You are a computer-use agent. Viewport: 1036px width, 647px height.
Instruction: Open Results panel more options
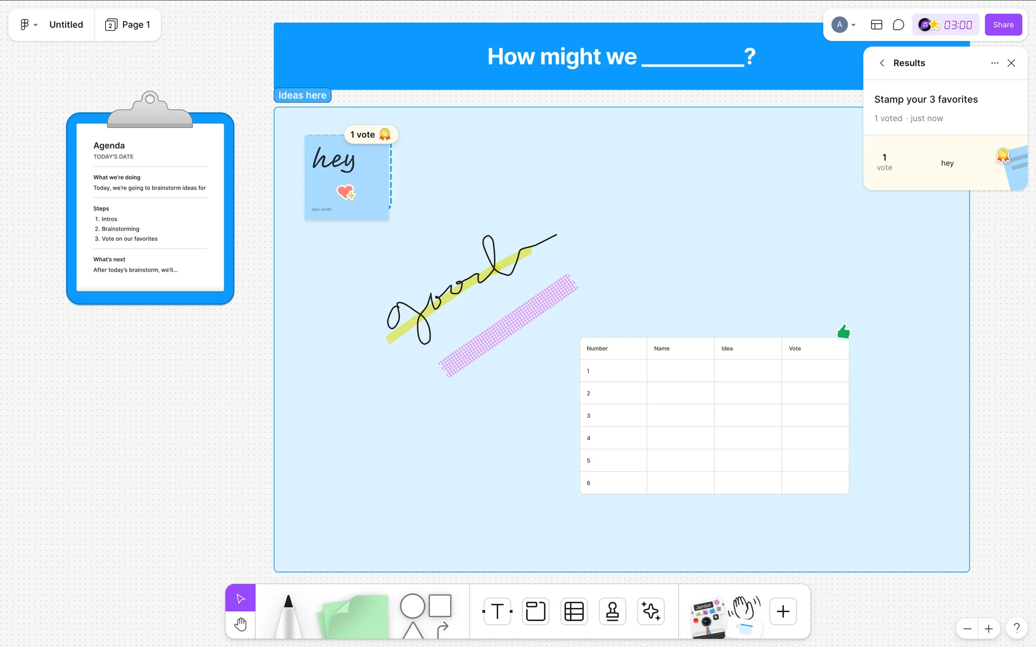click(x=994, y=63)
